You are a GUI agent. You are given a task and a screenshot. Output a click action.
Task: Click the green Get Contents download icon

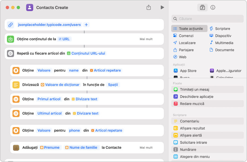[x=11, y=39]
